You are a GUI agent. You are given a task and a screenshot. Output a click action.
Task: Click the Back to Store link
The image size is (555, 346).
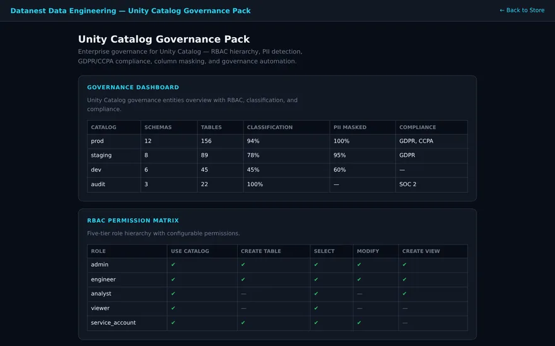[522, 10]
